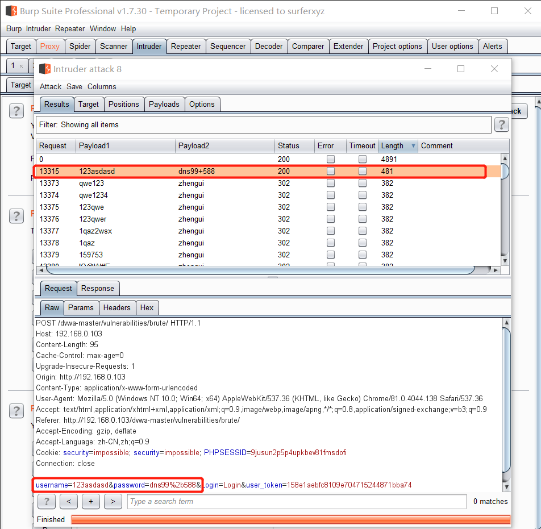Go to previous search match arrow

click(69, 501)
